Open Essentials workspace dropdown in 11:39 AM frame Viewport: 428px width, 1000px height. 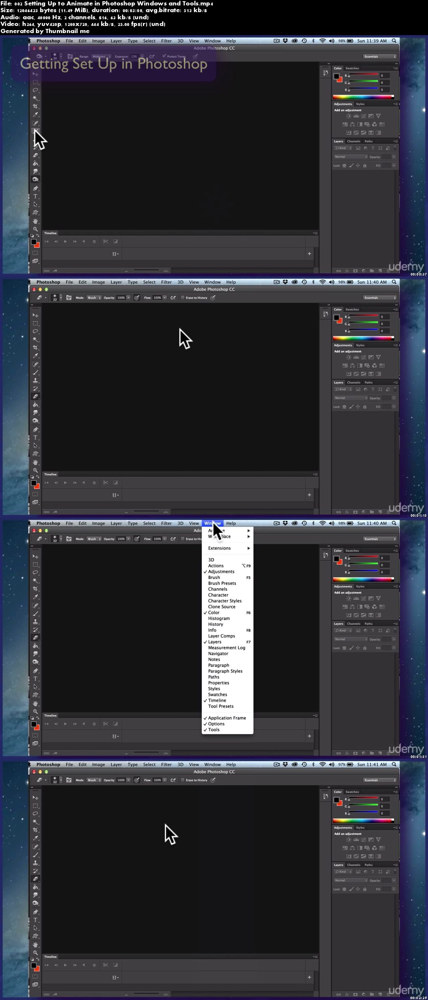[x=380, y=57]
